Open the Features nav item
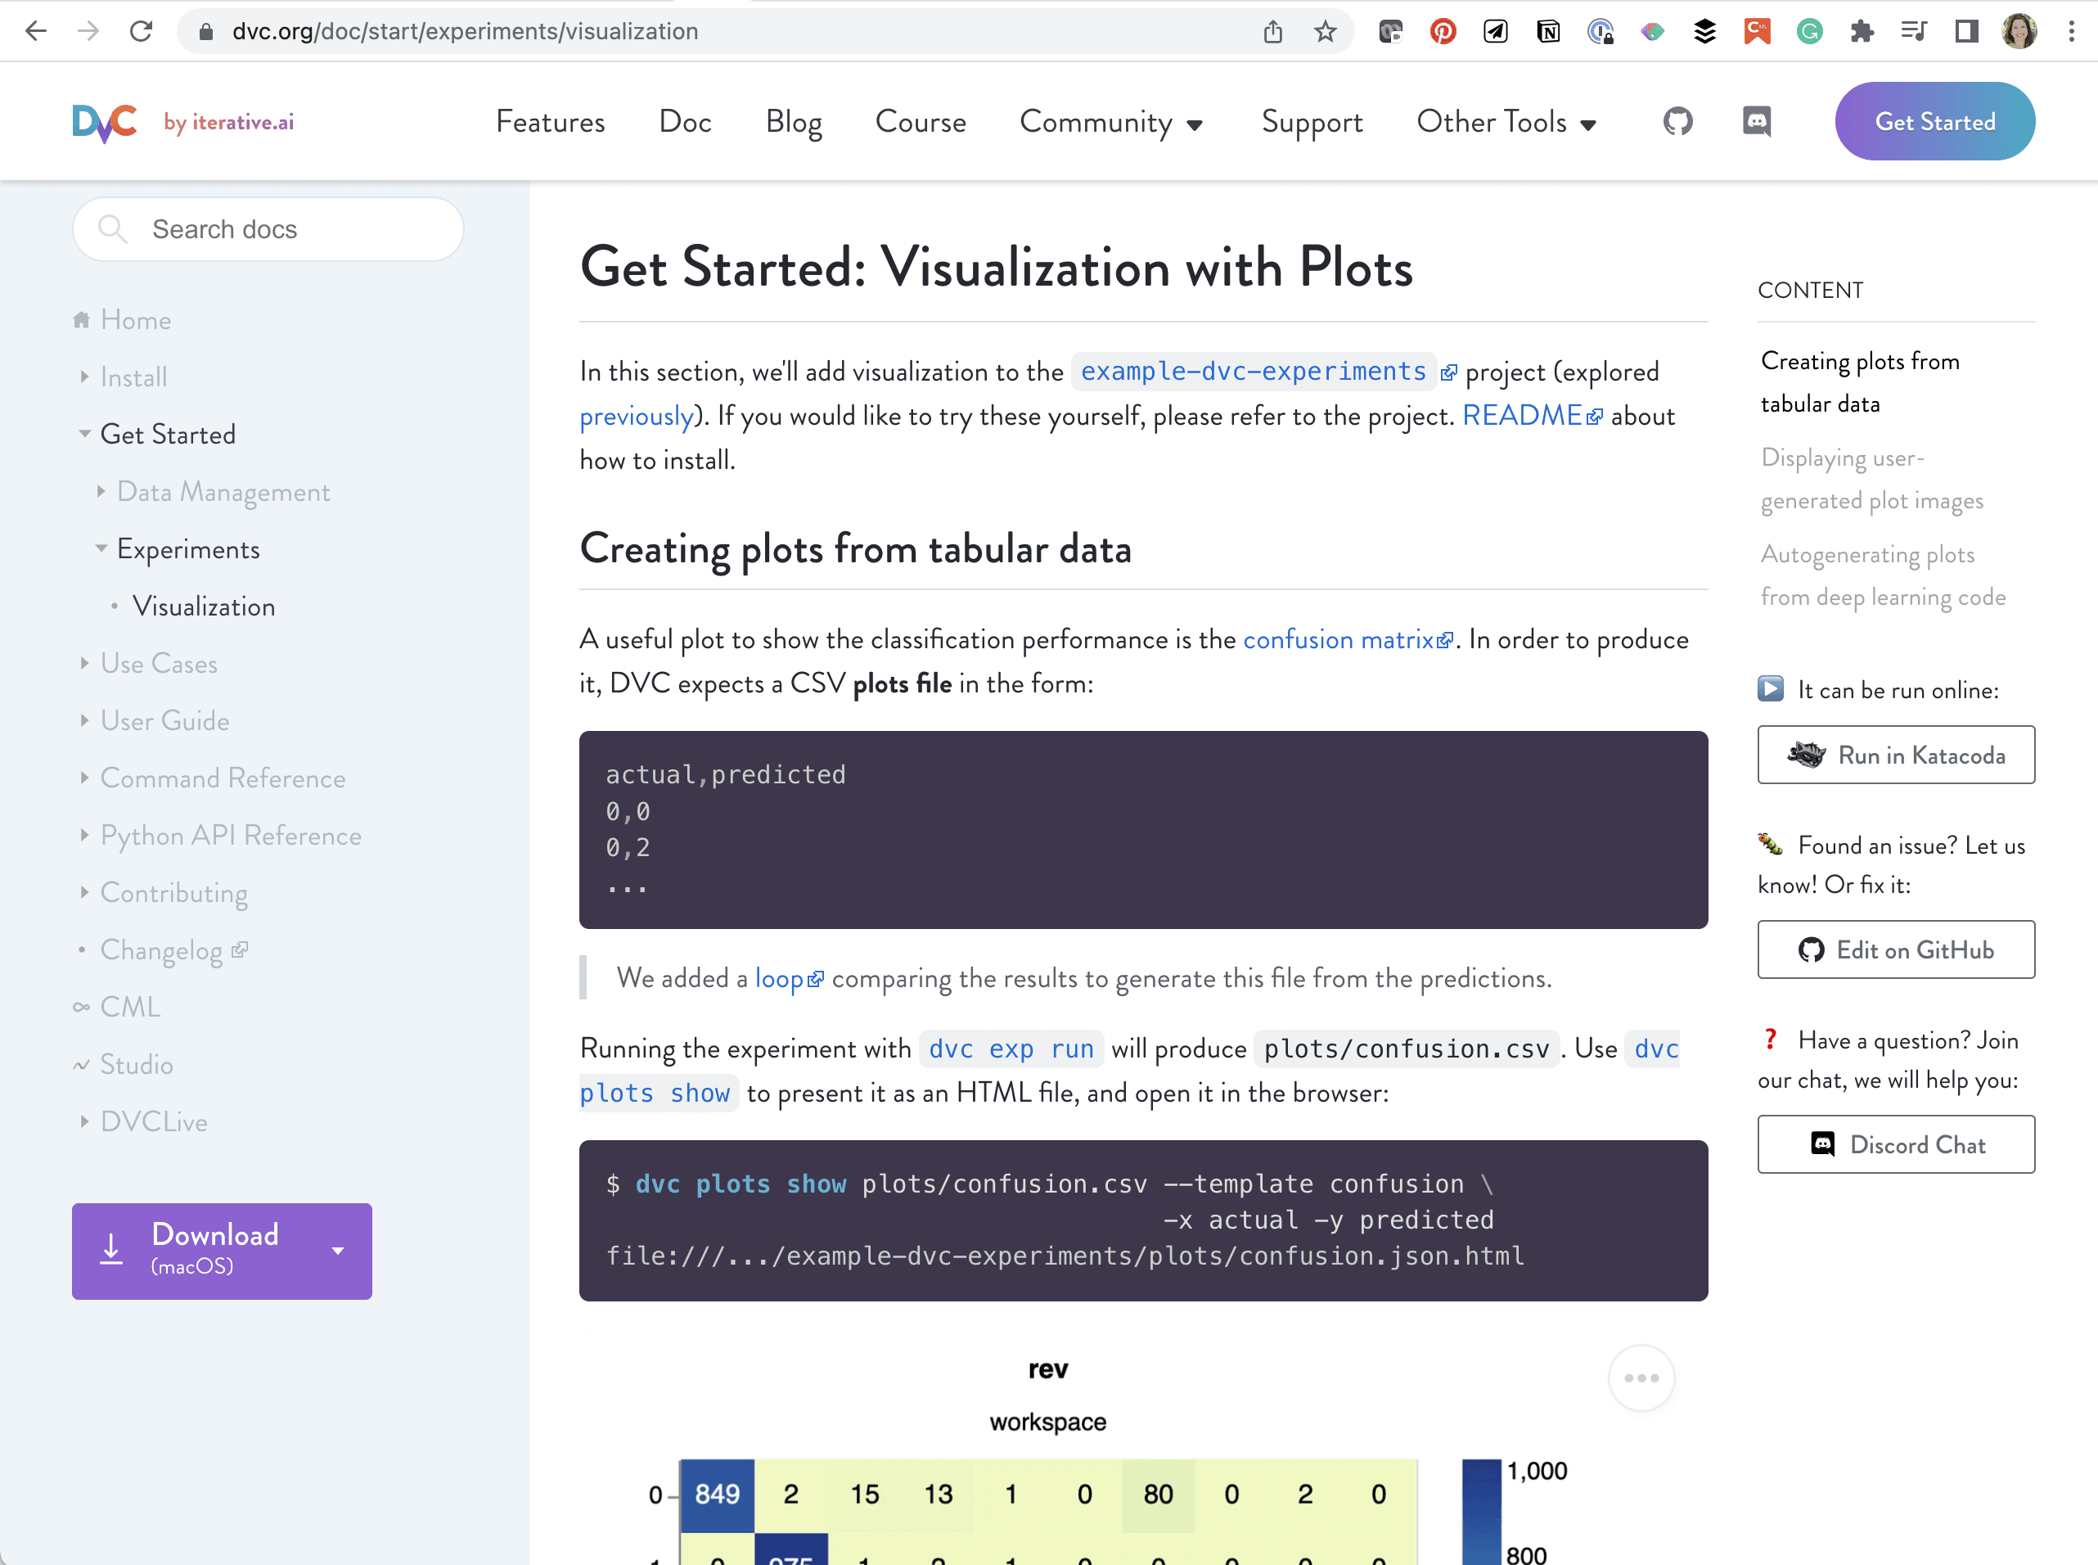This screenshot has width=2098, height=1565. click(550, 122)
